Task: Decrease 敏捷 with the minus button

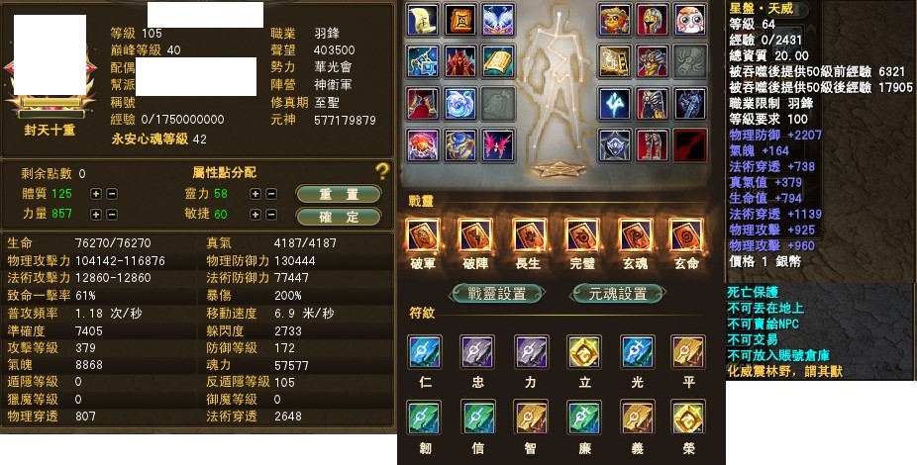Action: 271,215
